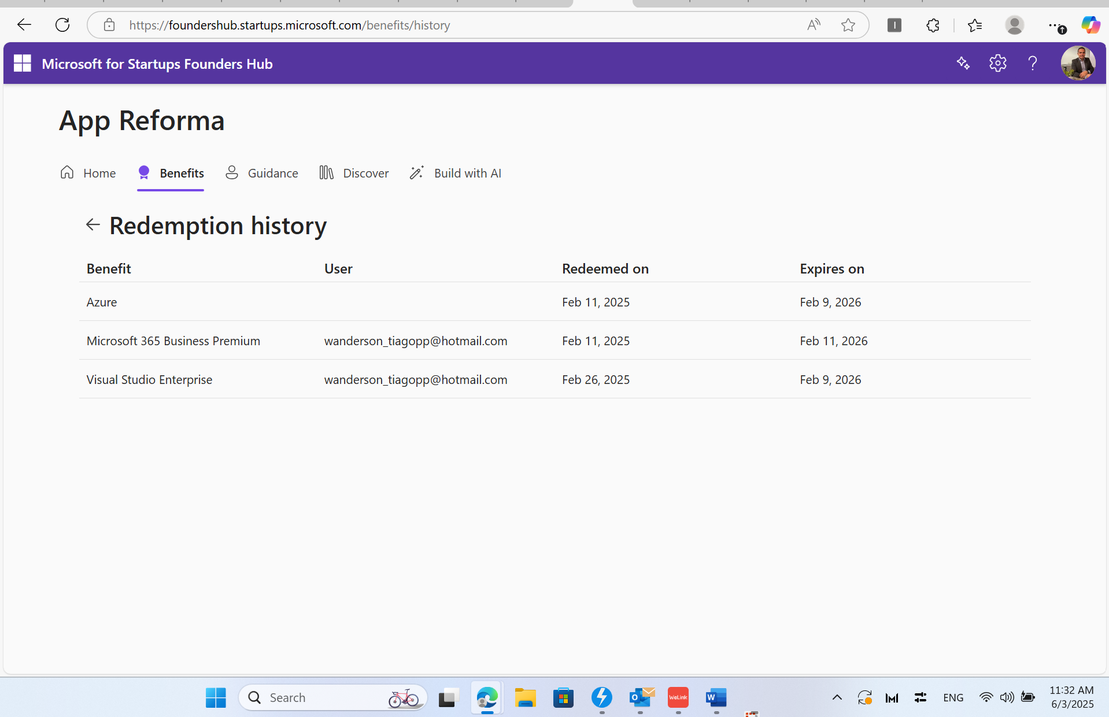This screenshot has height=717, width=1109.
Task: Show hidden system tray icons
Action: coord(837,697)
